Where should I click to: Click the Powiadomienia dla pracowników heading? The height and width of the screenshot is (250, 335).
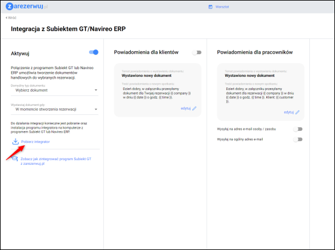(x=254, y=52)
